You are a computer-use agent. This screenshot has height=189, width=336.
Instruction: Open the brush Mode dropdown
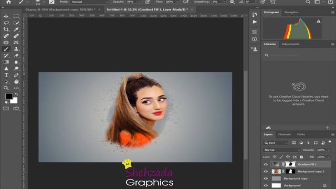pos(90,2)
